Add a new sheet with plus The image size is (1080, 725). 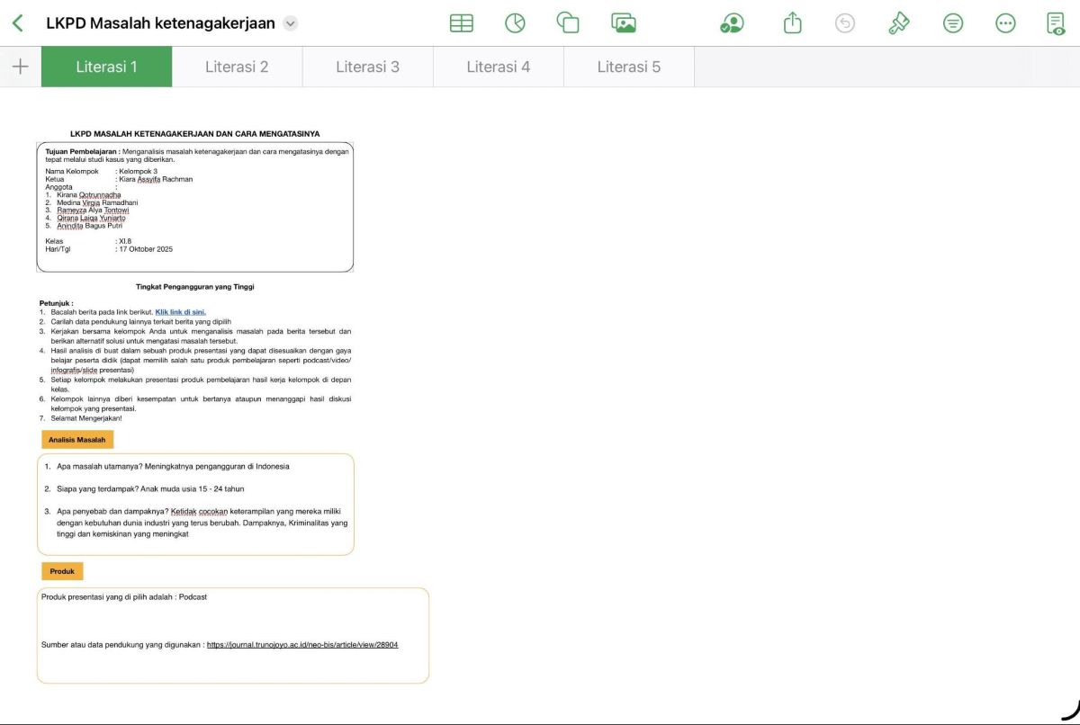click(x=20, y=67)
